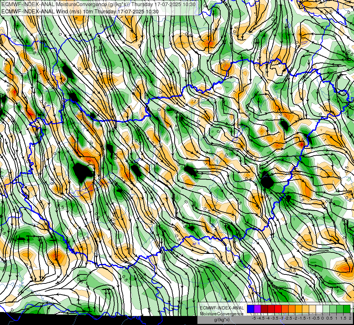Click the -2.5 value on the legend scale

point(288,318)
